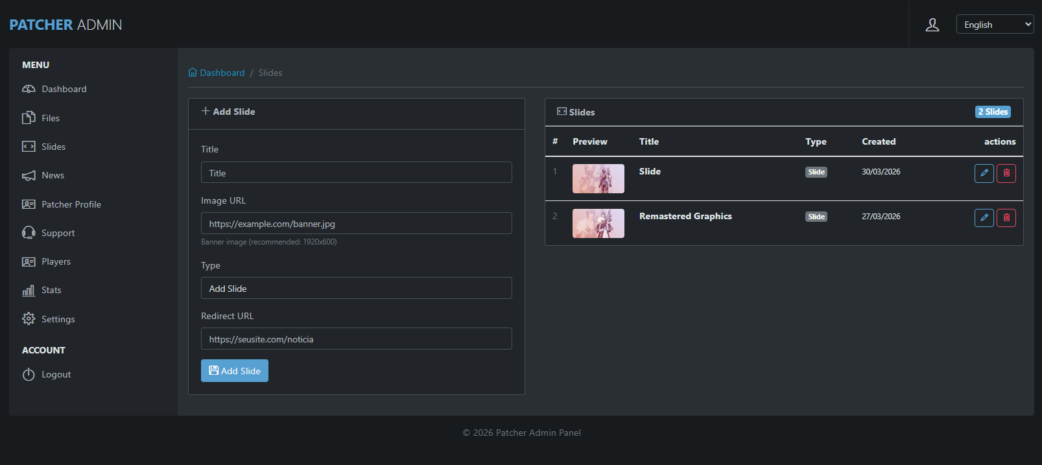Click the home icon in breadcrumb
Viewport: 1042px width, 465px height.
point(193,72)
